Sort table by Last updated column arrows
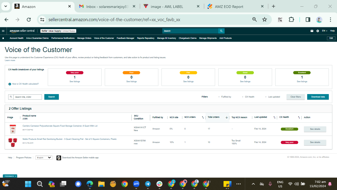 coord(274,117)
